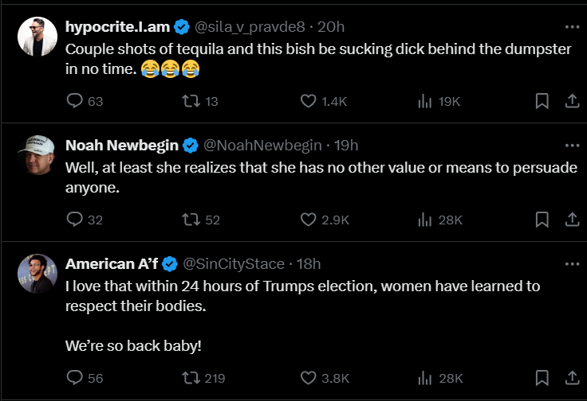The height and width of the screenshot is (401, 587).
Task: Toggle bookmark on American A'f tweet
Action: (541, 378)
